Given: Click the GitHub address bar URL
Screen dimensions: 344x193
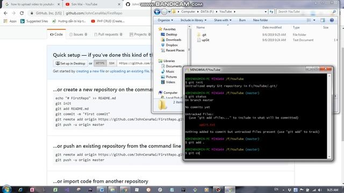Looking at the screenshot, I should [x=94, y=13].
